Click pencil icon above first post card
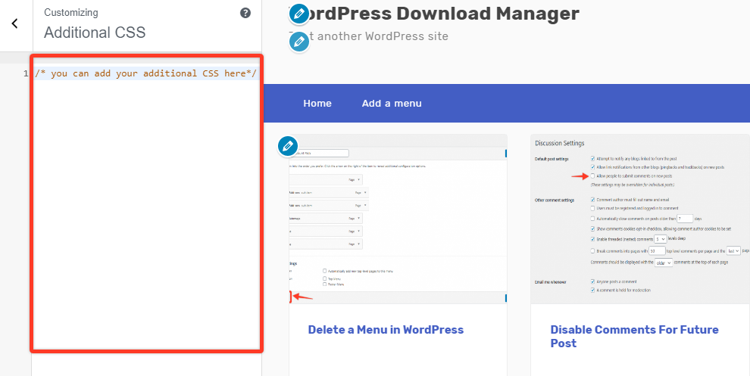Image resolution: width=750 pixels, height=376 pixels. click(x=288, y=146)
